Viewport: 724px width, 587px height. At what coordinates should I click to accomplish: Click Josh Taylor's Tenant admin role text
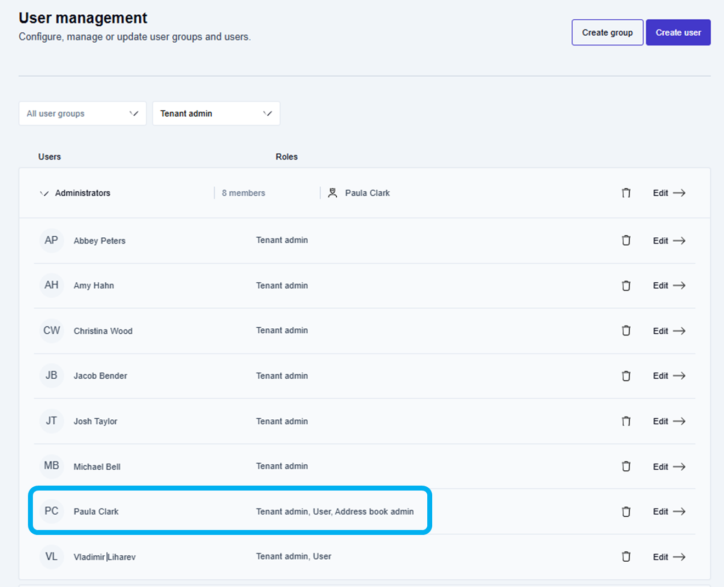tap(282, 421)
